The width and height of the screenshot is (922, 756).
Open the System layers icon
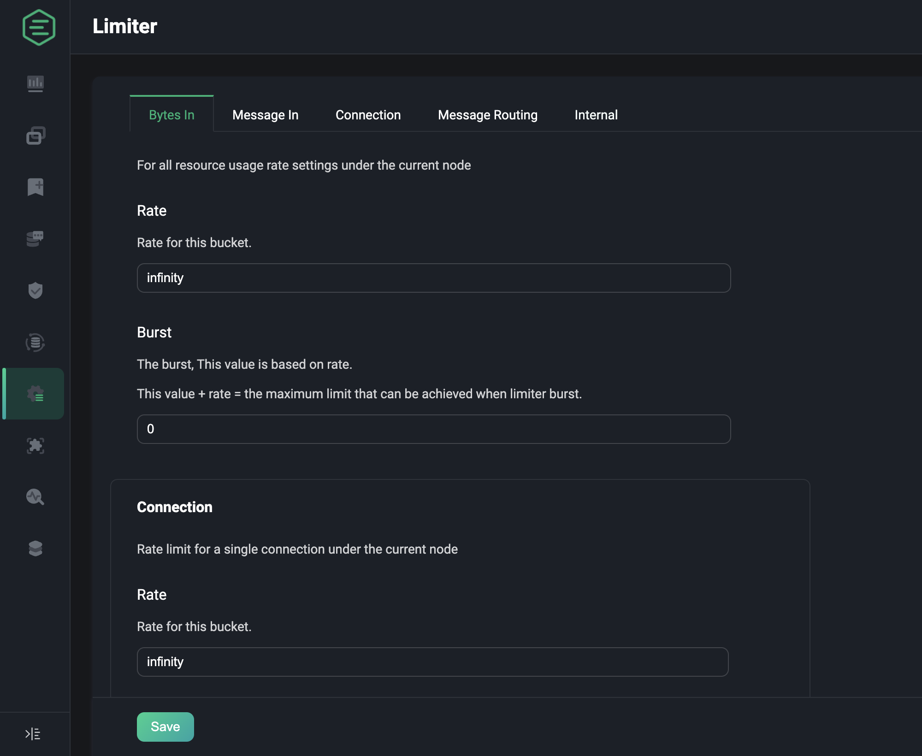pyautogui.click(x=35, y=549)
